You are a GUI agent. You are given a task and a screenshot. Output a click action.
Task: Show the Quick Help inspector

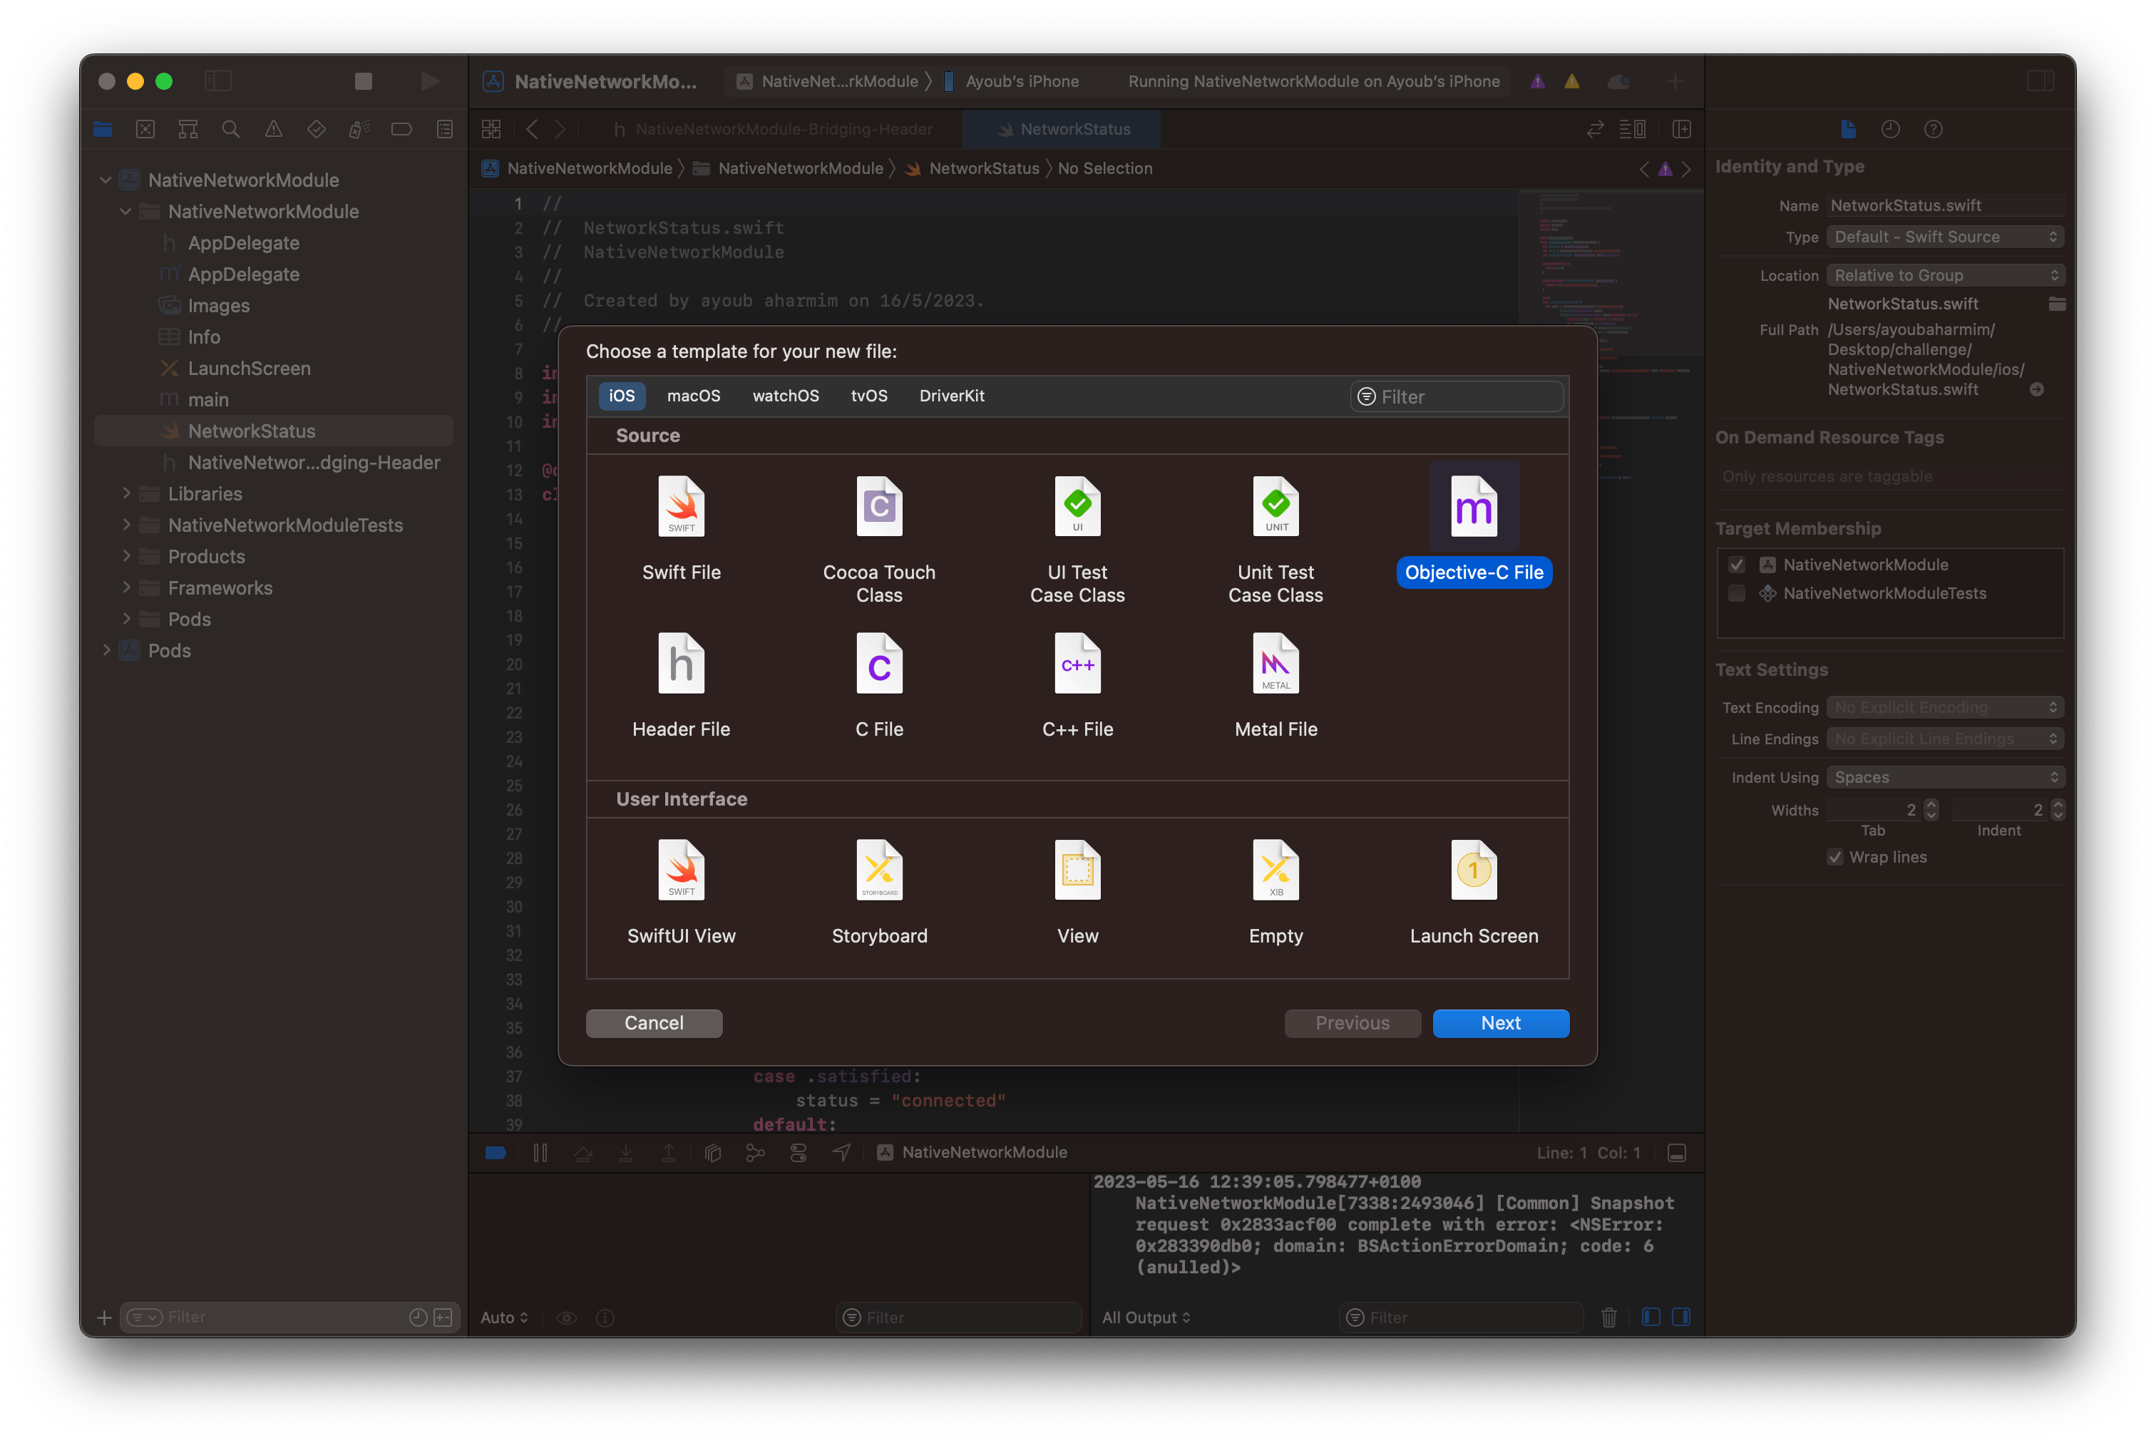(x=1932, y=129)
